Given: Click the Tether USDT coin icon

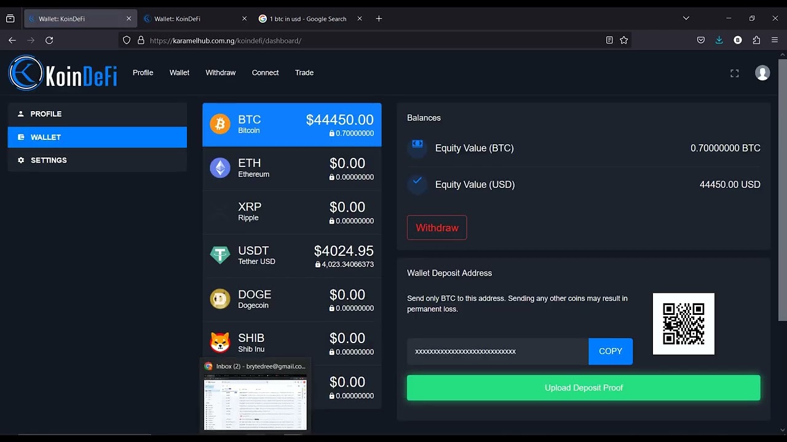Looking at the screenshot, I should coord(220,255).
